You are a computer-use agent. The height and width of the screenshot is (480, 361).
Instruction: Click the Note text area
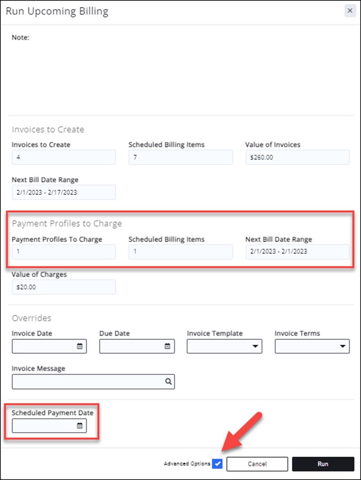(180, 72)
